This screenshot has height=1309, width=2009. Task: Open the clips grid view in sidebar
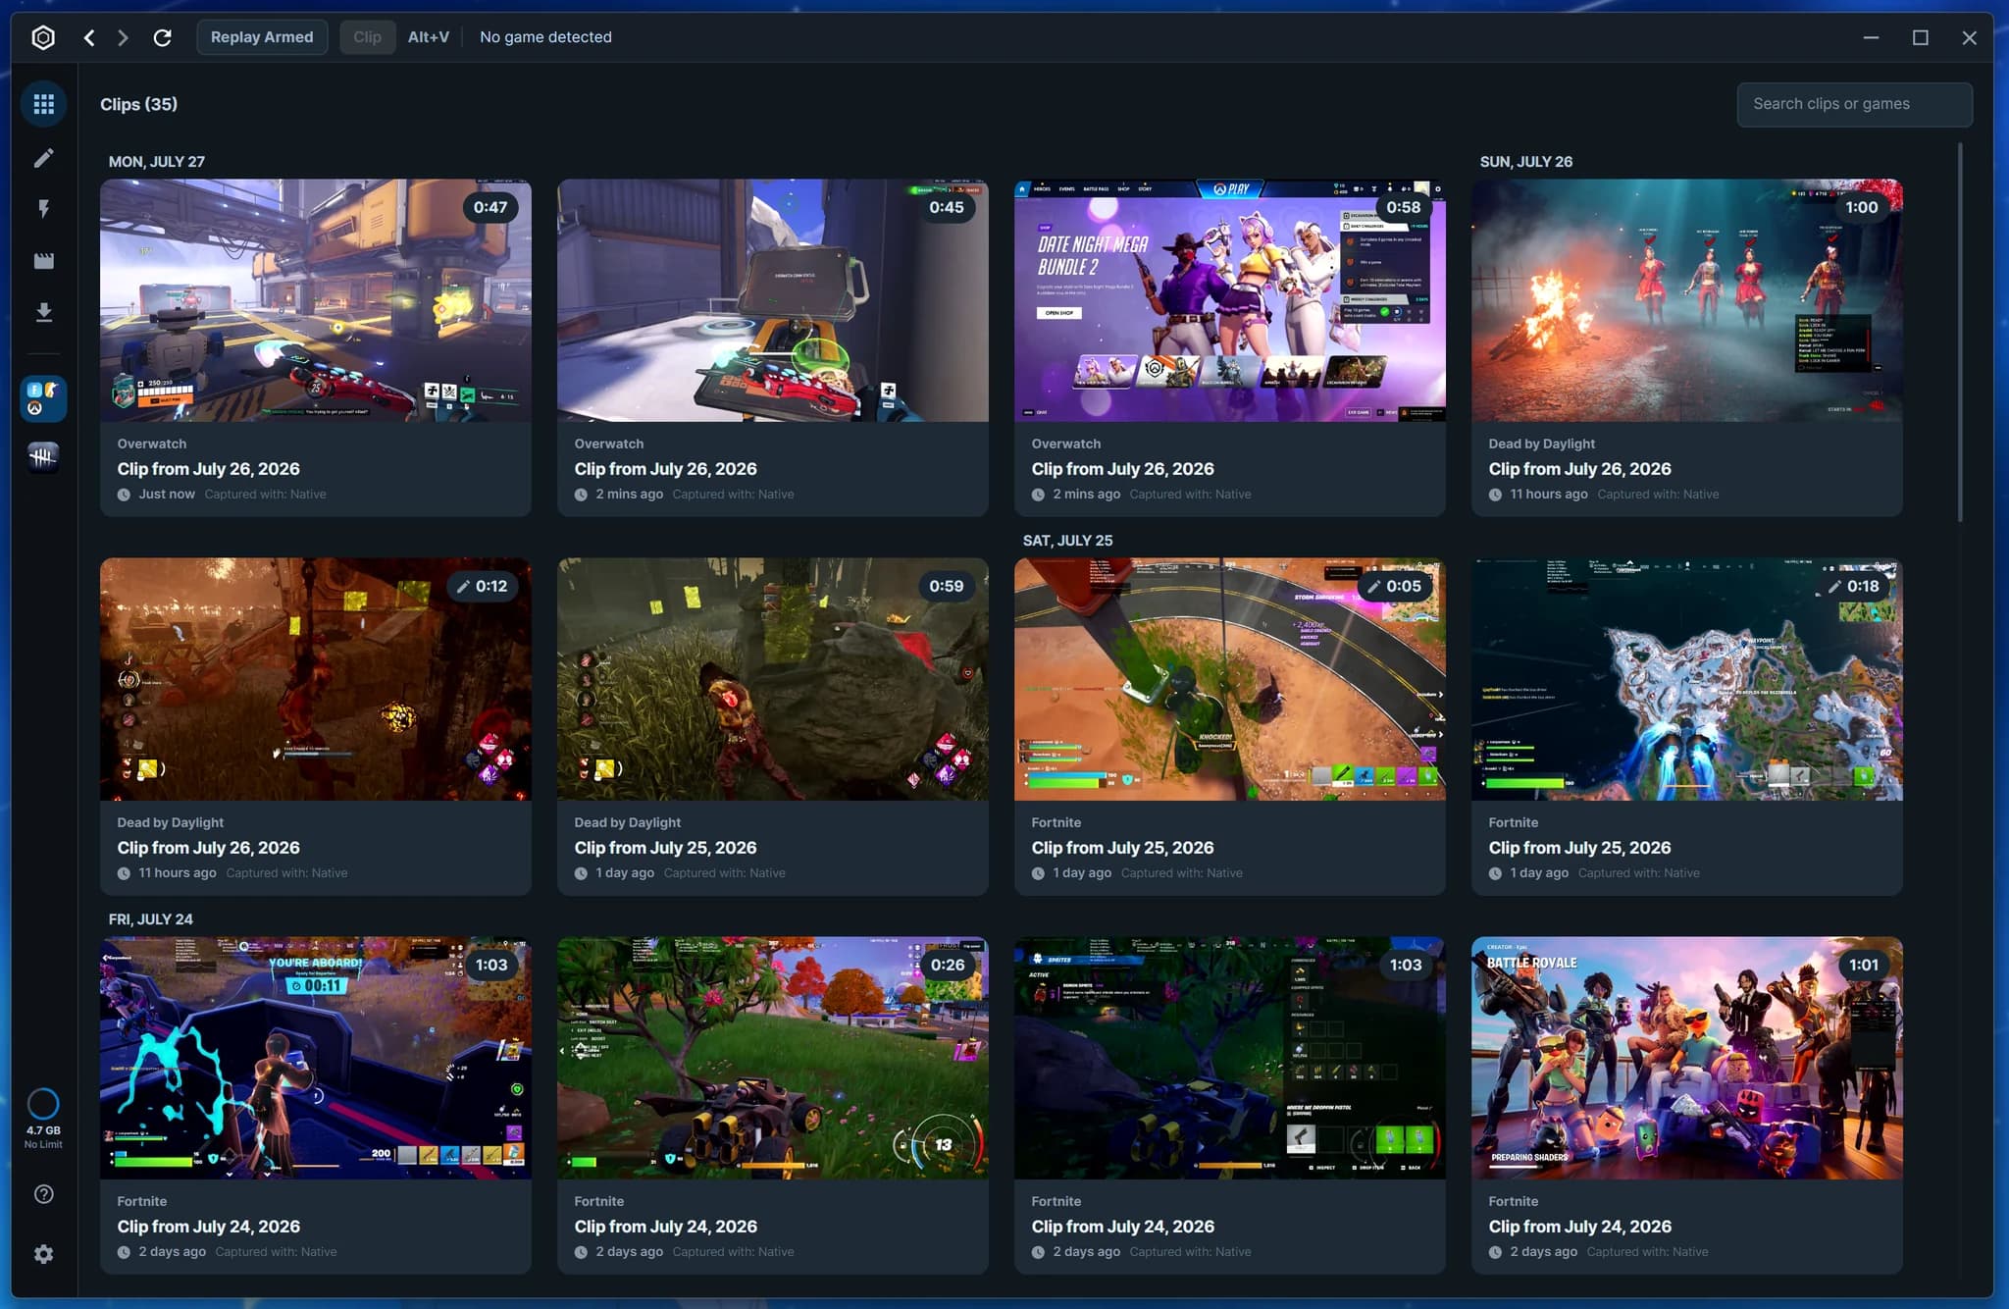pos(43,104)
